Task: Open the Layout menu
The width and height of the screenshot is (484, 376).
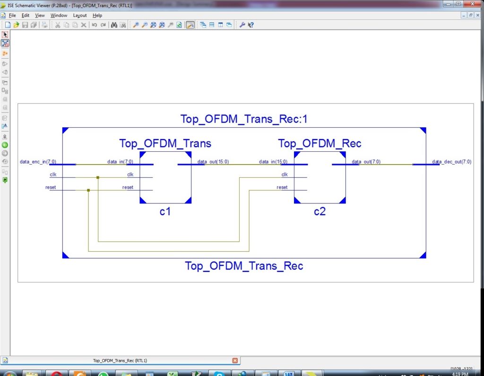Action: coord(79,15)
